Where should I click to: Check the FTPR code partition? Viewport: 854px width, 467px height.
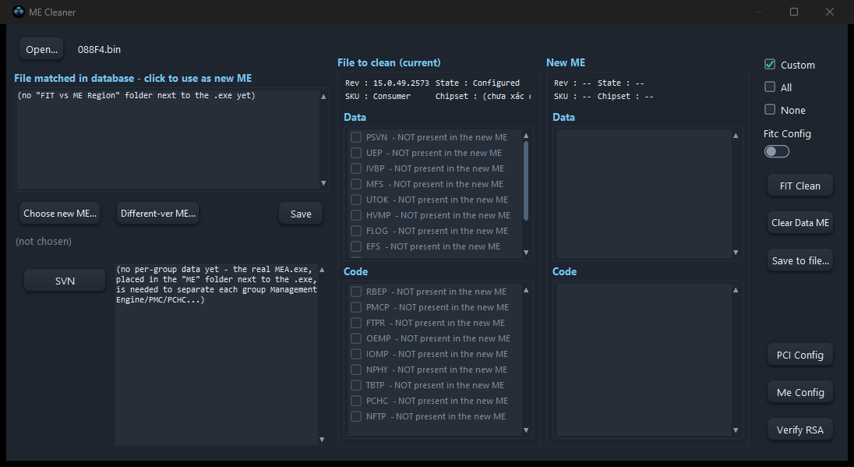point(356,323)
